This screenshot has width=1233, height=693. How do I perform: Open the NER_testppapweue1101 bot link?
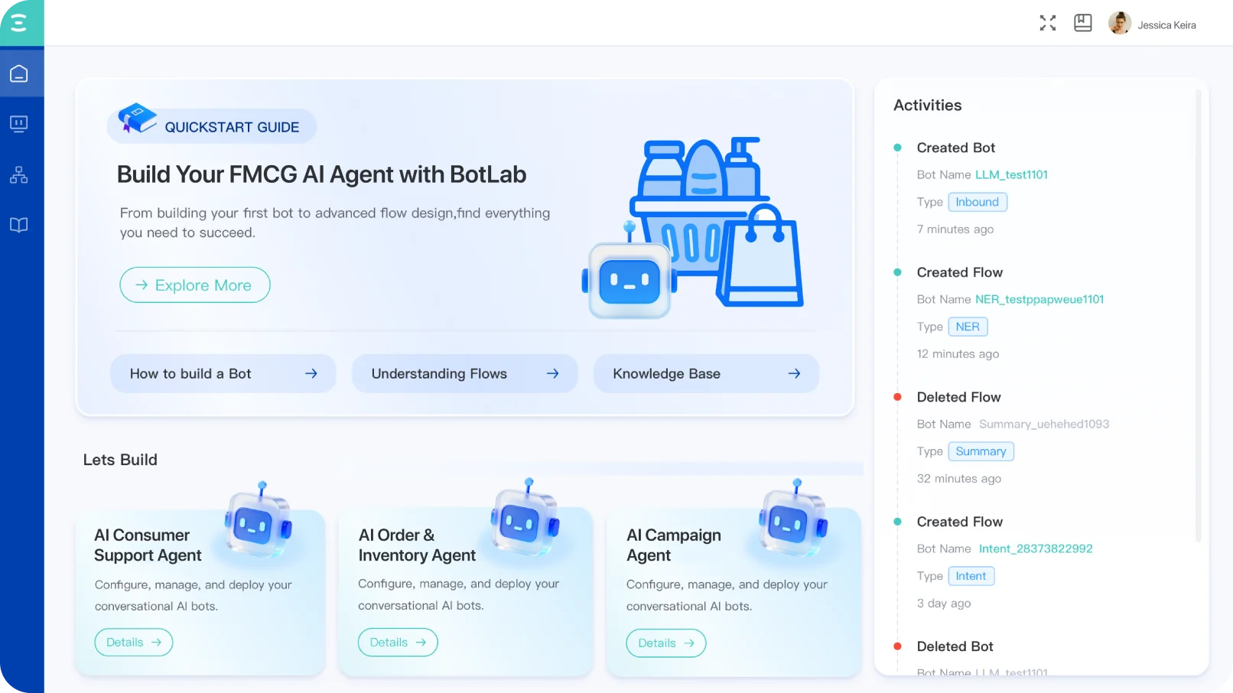(x=1039, y=299)
